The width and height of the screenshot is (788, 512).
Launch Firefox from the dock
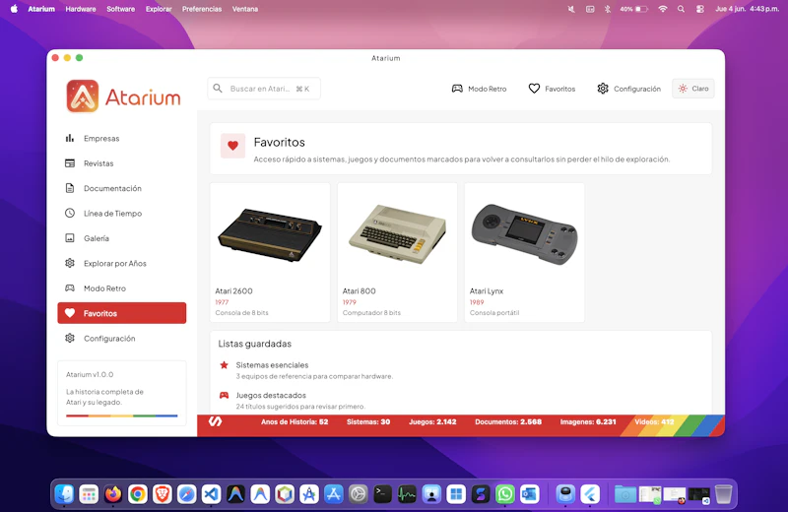point(113,494)
